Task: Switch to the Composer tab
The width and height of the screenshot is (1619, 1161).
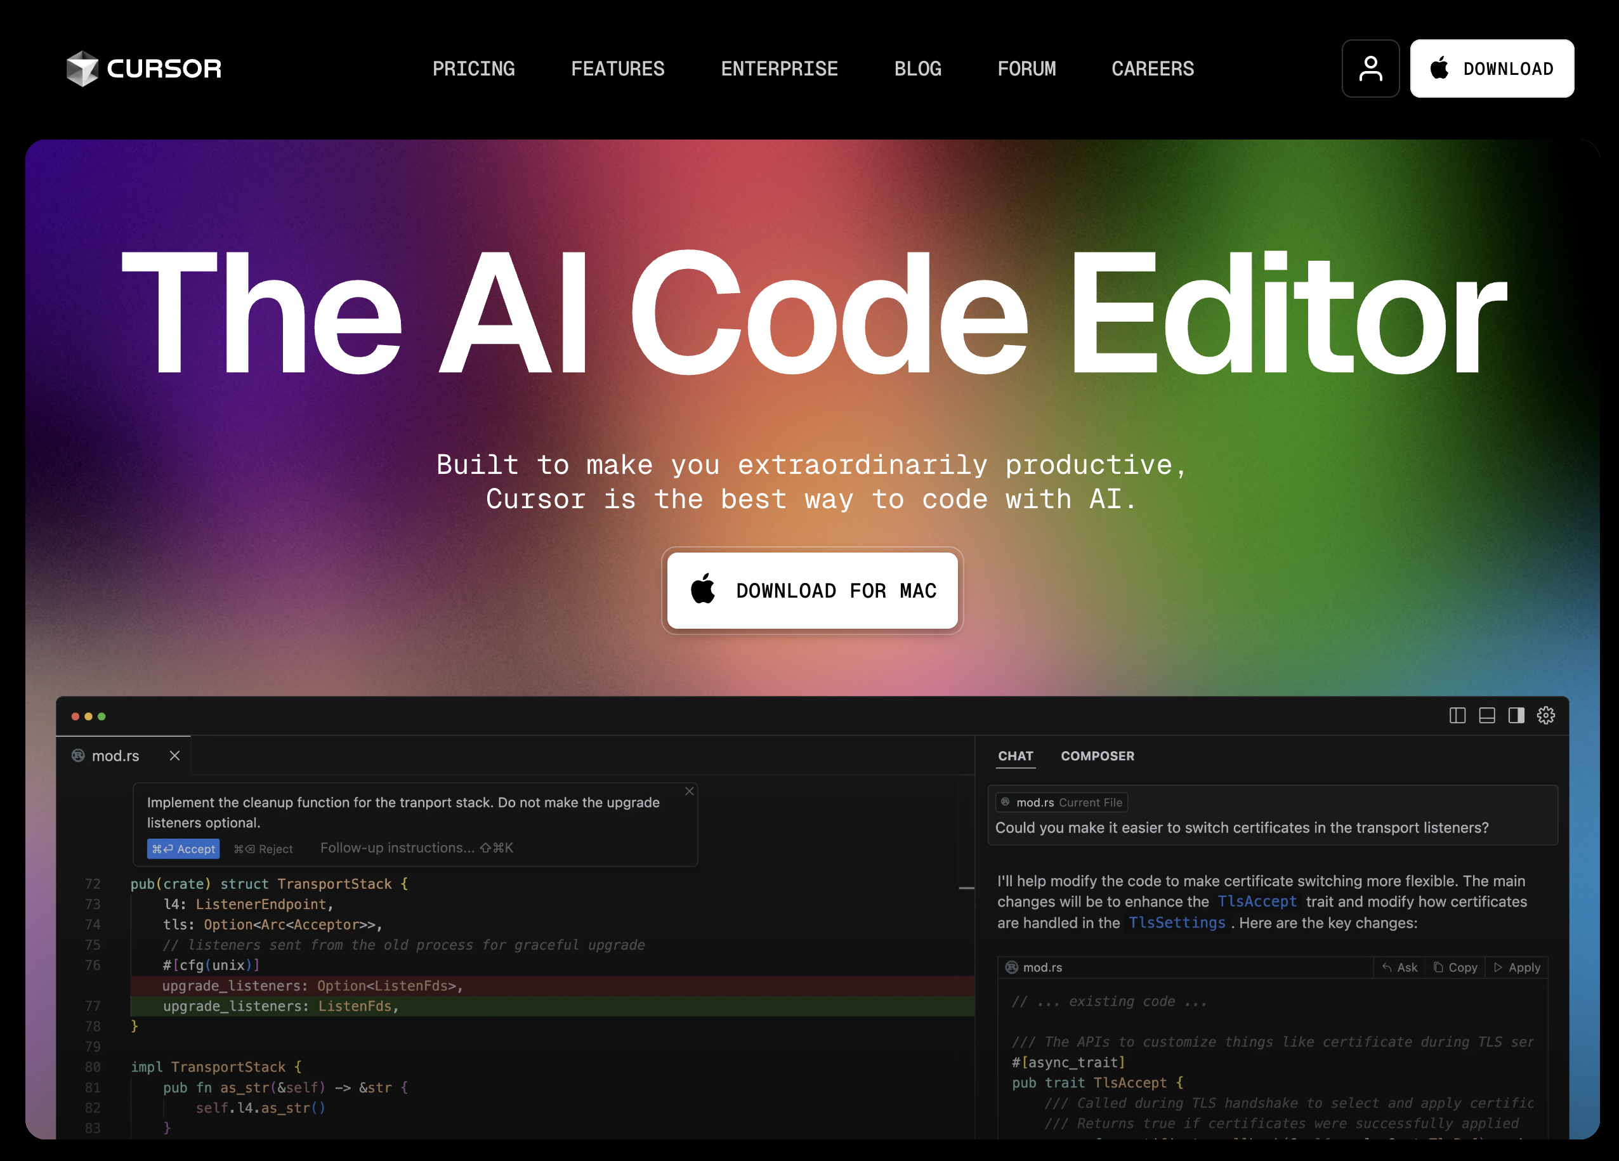Action: click(1097, 756)
